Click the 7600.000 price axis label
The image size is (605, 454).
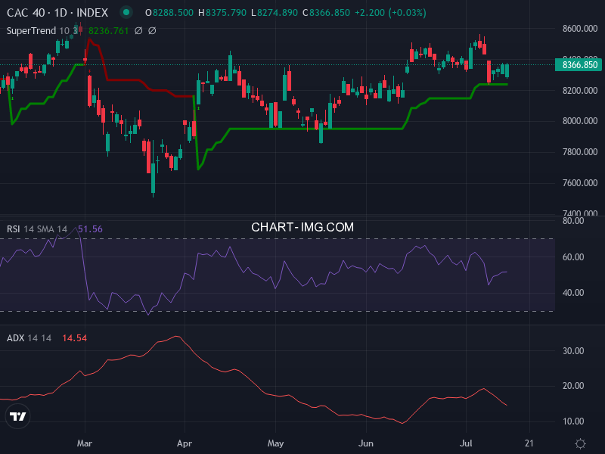tap(580, 183)
